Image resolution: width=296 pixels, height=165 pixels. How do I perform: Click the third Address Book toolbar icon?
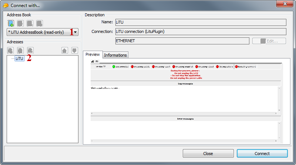(30, 23)
